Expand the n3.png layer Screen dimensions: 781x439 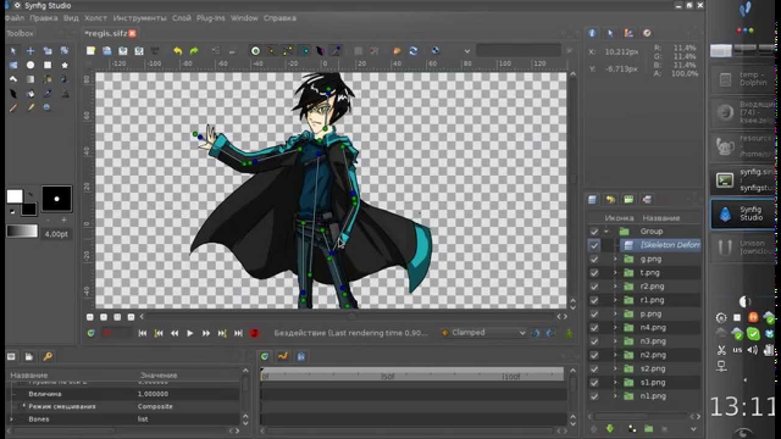pyautogui.click(x=615, y=341)
